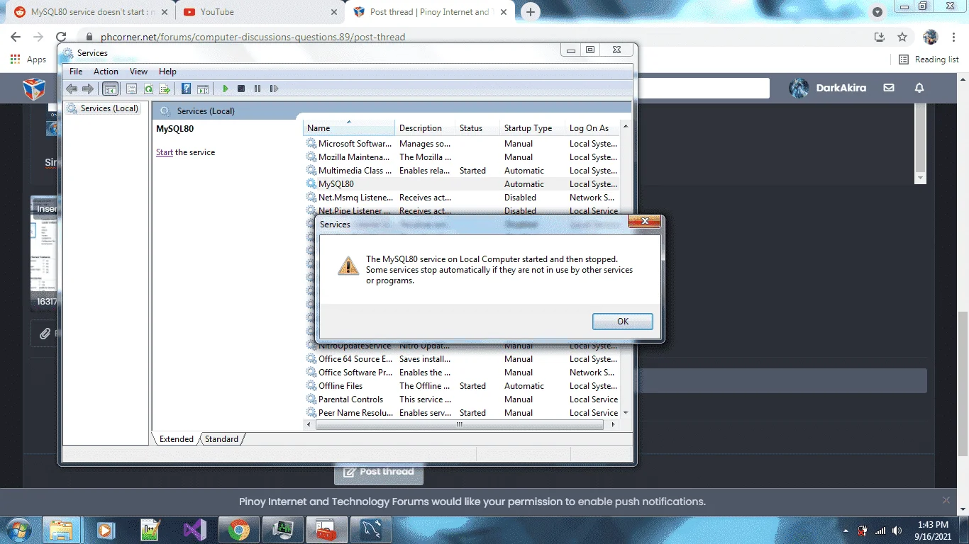Click the Back arrow in Services toolbar

tap(71, 89)
